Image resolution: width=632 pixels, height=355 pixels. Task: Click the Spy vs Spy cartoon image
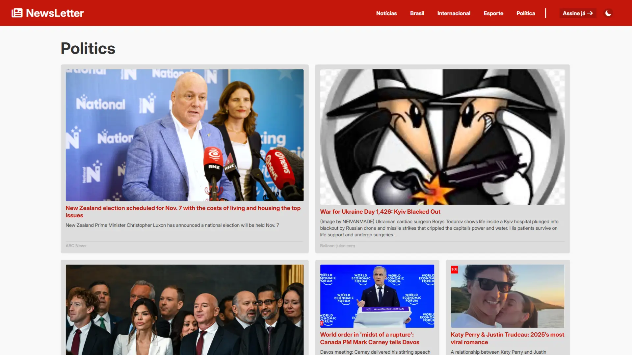click(442, 137)
